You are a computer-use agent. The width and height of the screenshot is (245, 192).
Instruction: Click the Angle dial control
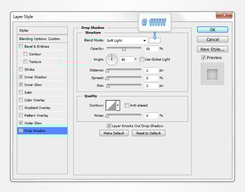tap(111, 60)
